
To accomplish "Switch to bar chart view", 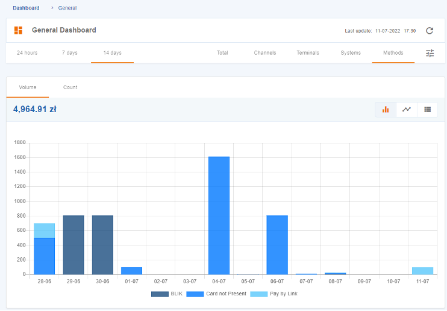I will (386, 109).
